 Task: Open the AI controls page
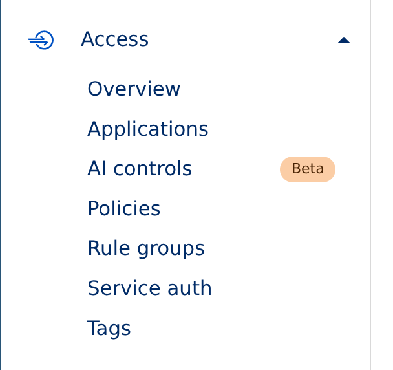pyautogui.click(x=140, y=169)
